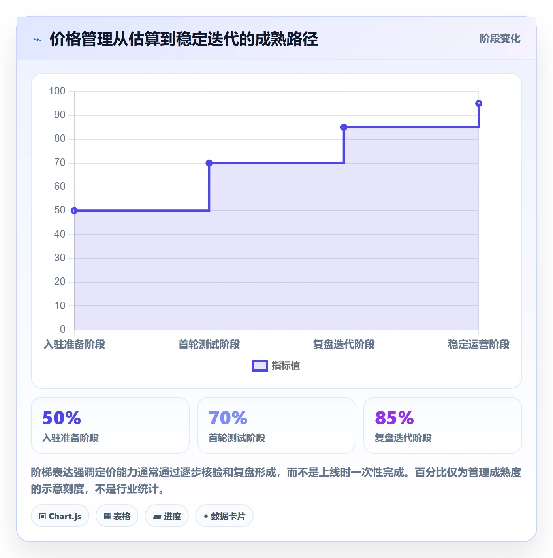This screenshot has width=553, height=558.
Task: Select the 50% 入驻准备阶段 stat card
Action: click(110, 425)
